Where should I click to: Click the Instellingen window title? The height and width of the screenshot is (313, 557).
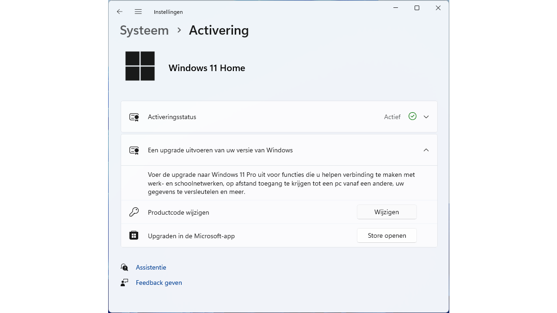point(168,12)
